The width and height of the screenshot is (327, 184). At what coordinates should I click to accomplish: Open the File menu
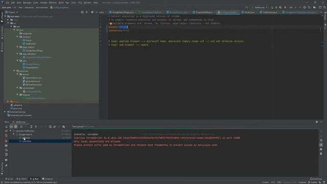[x=8, y=3]
